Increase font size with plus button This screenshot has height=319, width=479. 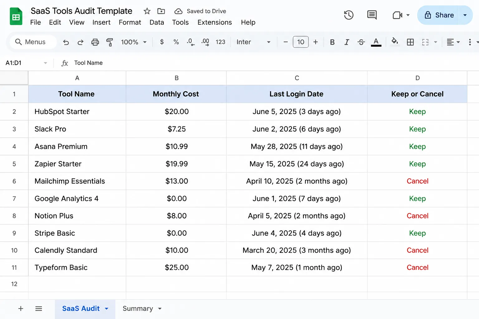point(316,42)
